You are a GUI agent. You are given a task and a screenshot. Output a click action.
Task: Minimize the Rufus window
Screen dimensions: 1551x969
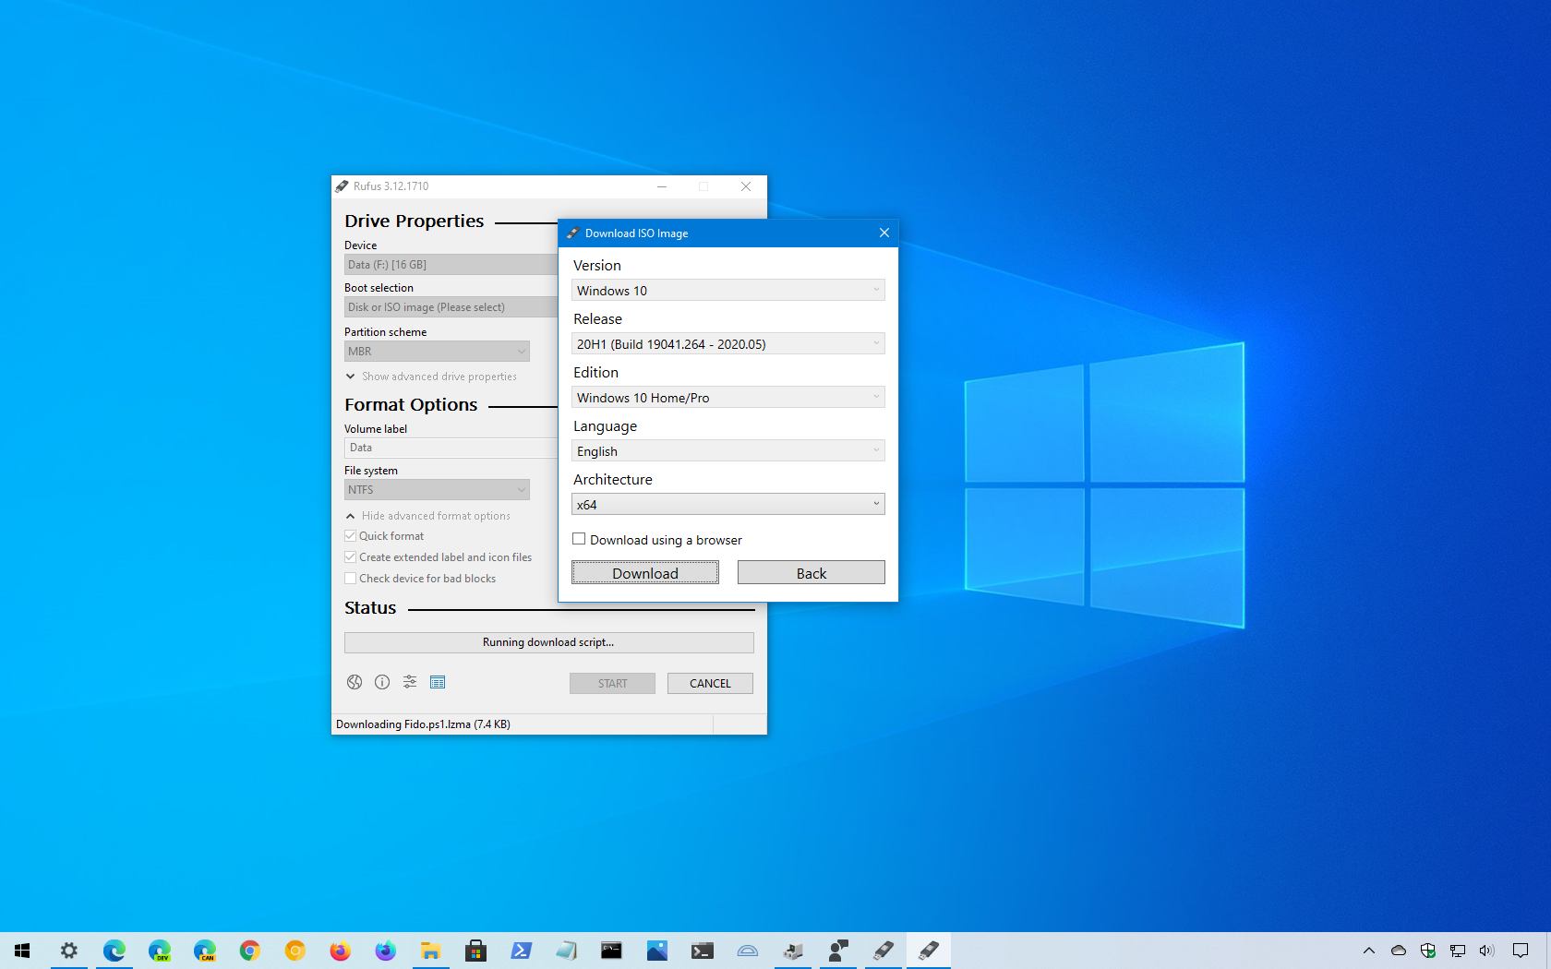point(662,185)
